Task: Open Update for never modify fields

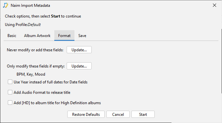Action: coord(79,50)
